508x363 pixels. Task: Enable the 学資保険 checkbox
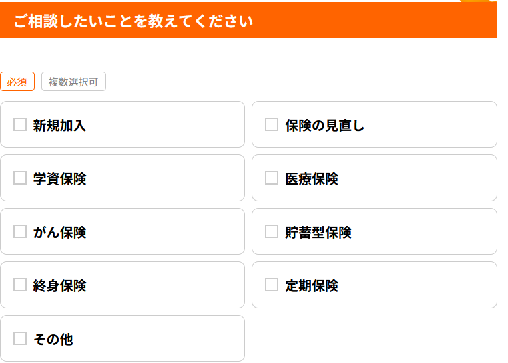point(20,178)
